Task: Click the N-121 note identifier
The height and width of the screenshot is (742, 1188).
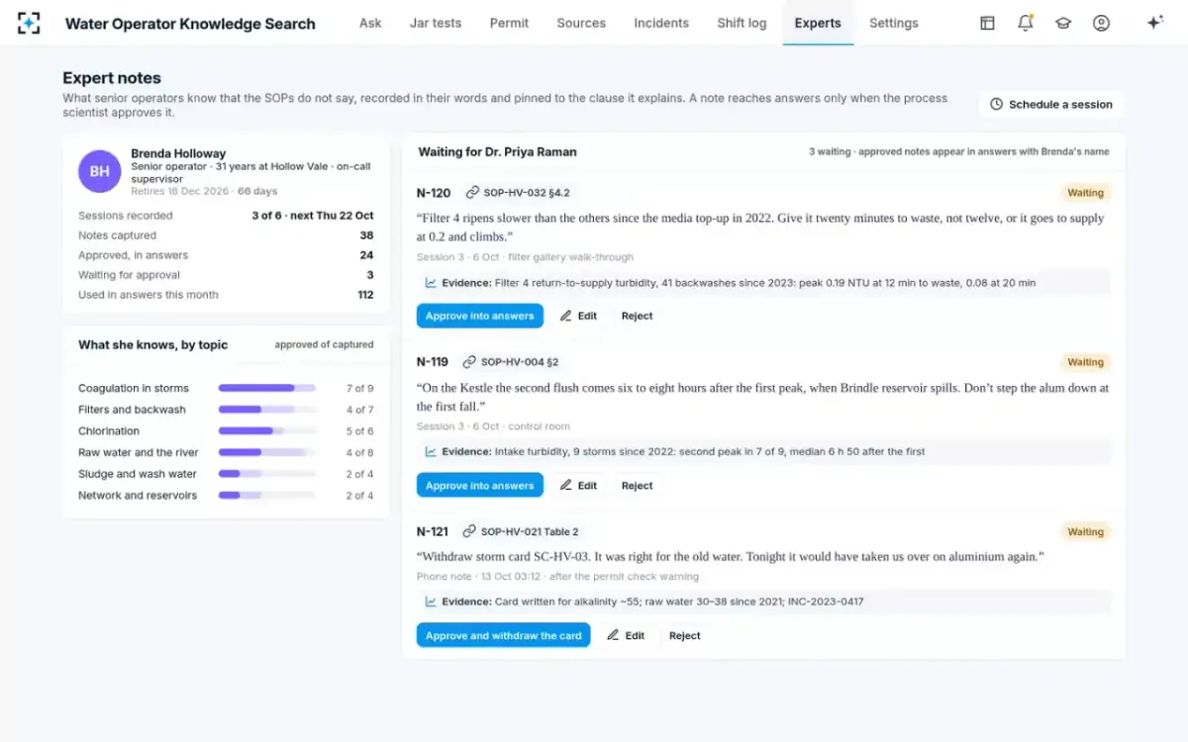Action: pyautogui.click(x=433, y=531)
